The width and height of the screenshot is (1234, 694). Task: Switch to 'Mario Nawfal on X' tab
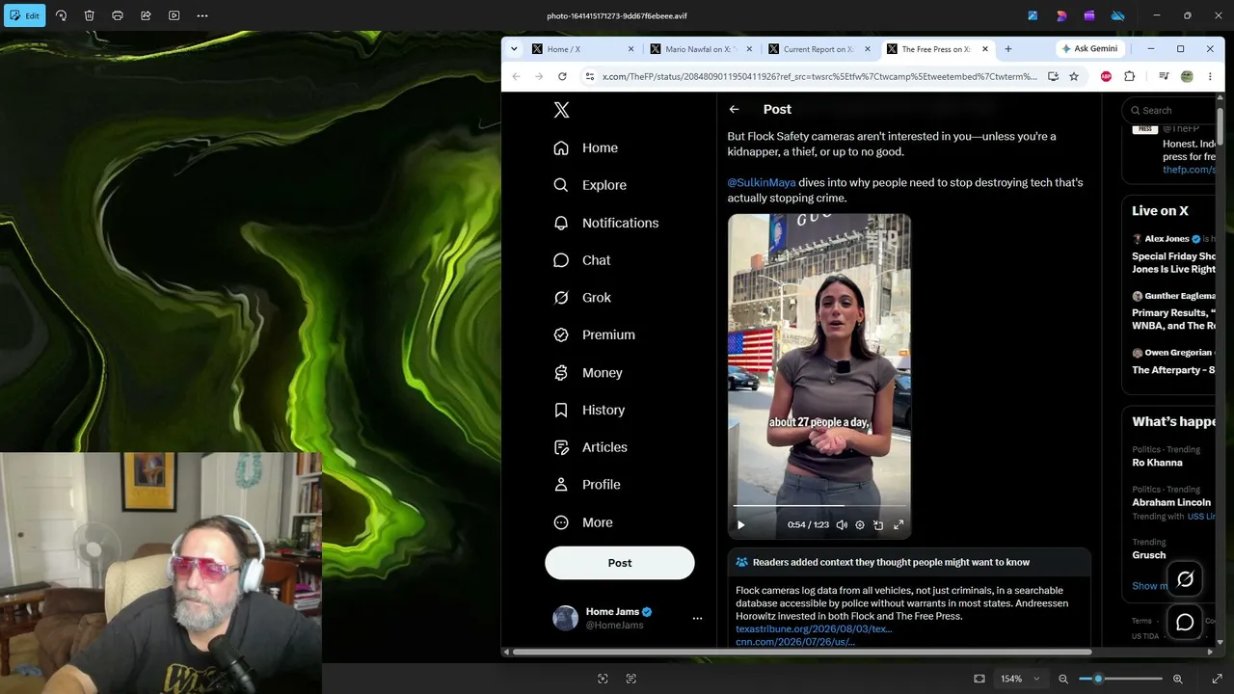tap(701, 49)
